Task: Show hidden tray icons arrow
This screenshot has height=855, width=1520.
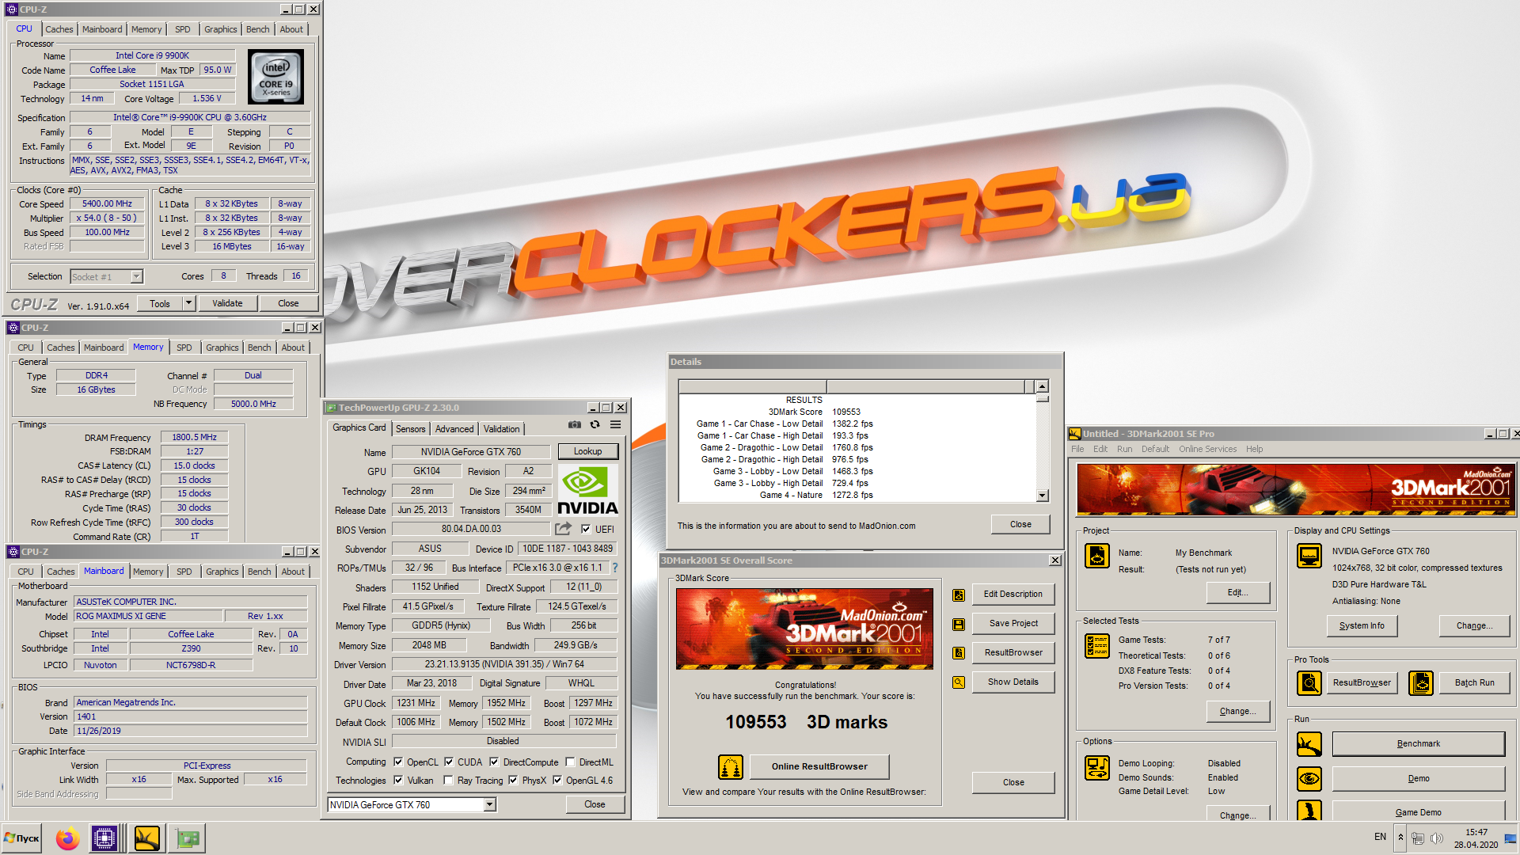Action: [1400, 838]
